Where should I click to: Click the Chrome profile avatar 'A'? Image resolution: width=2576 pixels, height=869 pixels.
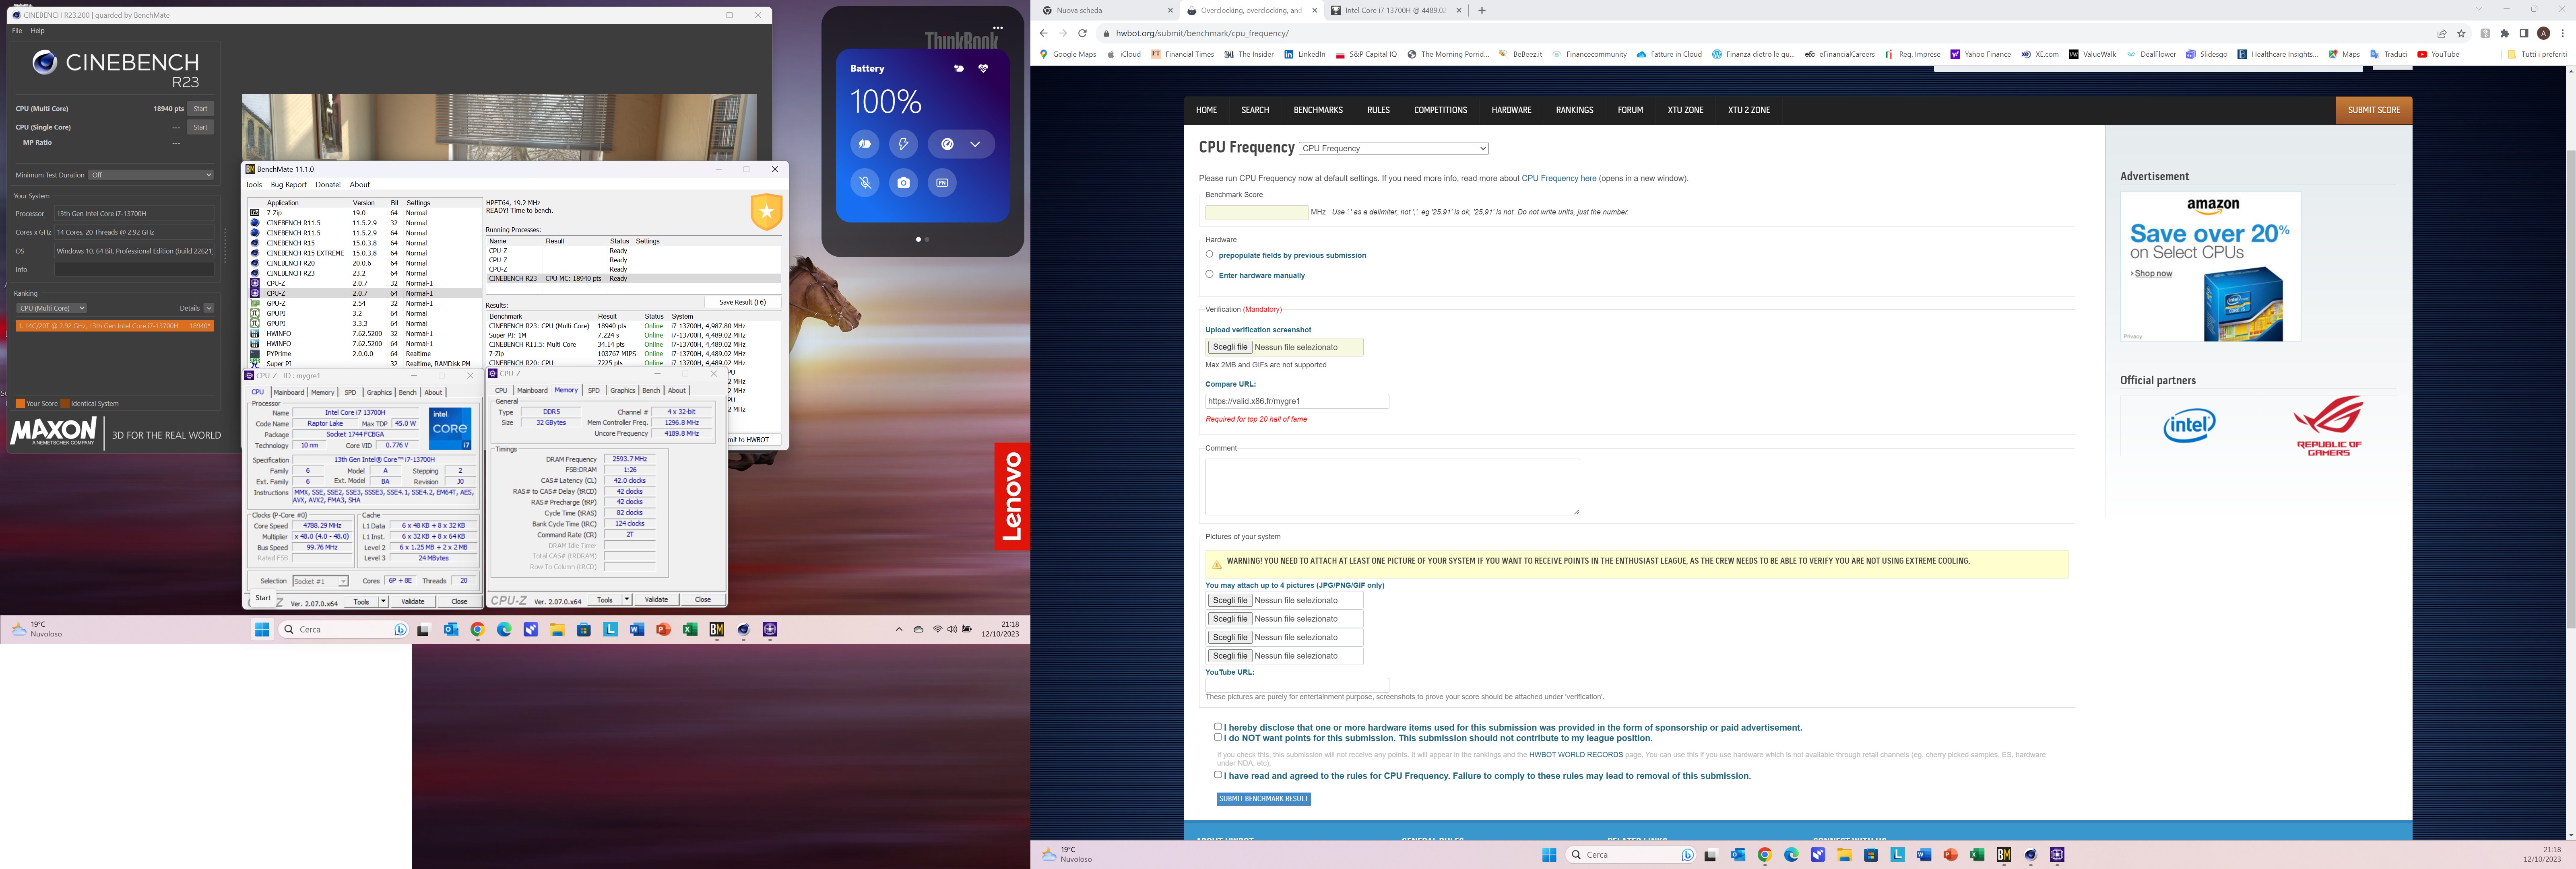pos(2543,33)
